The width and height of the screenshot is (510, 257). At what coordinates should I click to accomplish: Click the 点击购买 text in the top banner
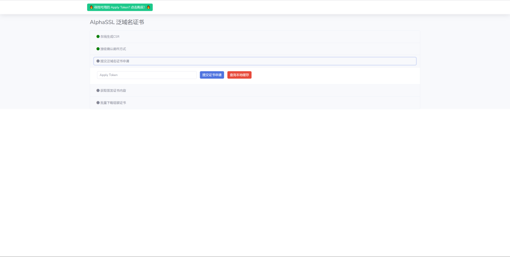pos(137,7)
